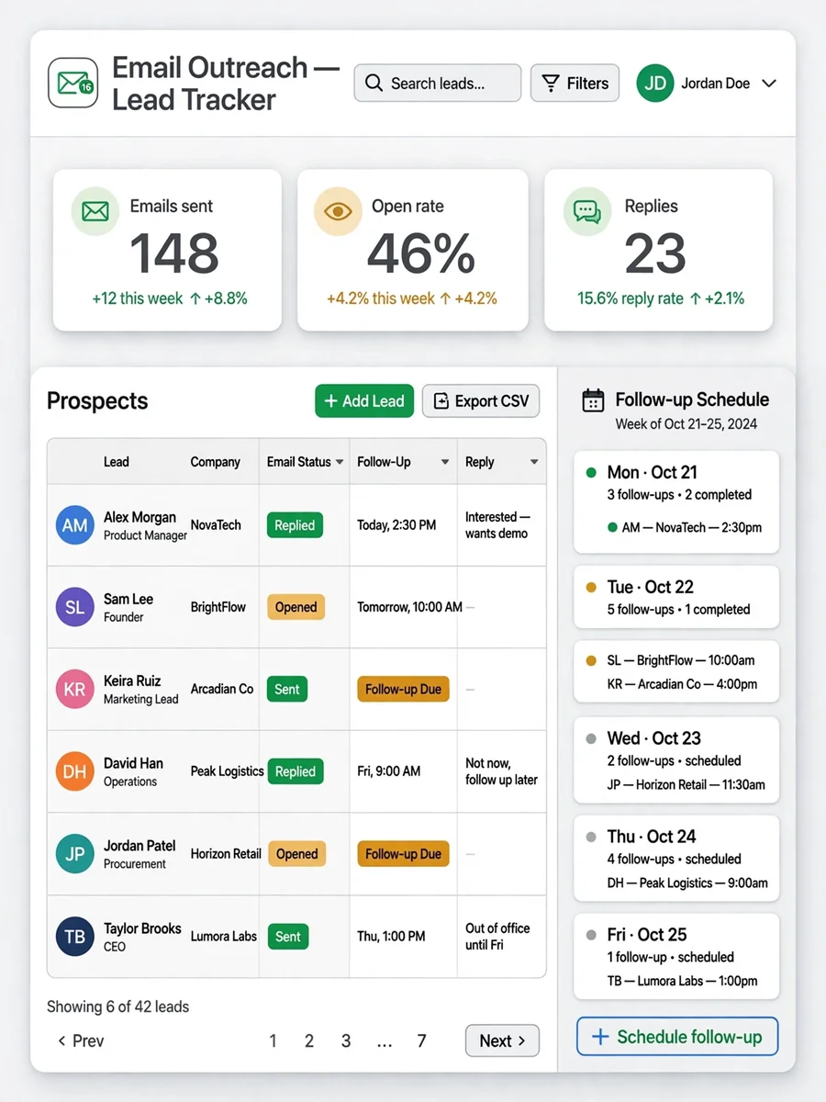Click the eye icon on Open rate card
Viewport: 826px width, 1102px height.
[x=338, y=211]
